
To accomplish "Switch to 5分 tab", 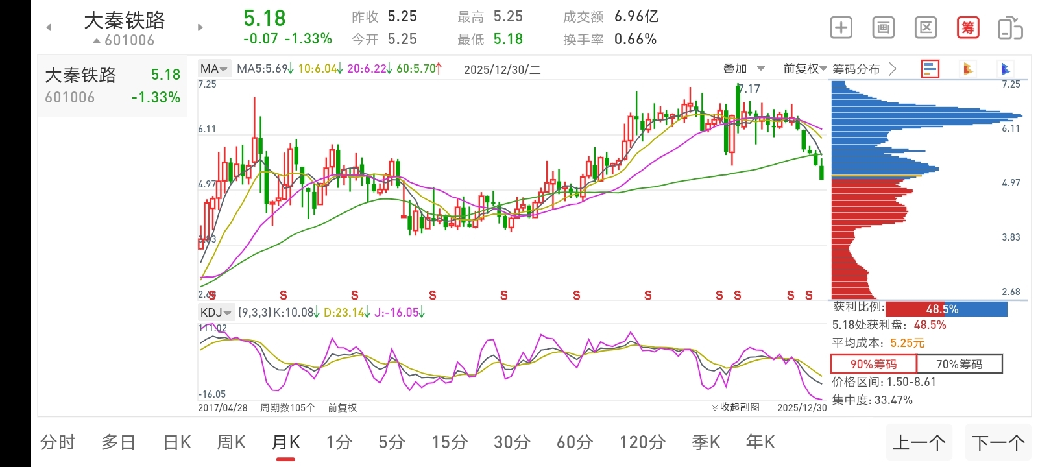I will point(392,442).
